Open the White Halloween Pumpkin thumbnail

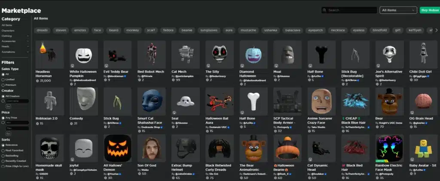tap(84, 54)
